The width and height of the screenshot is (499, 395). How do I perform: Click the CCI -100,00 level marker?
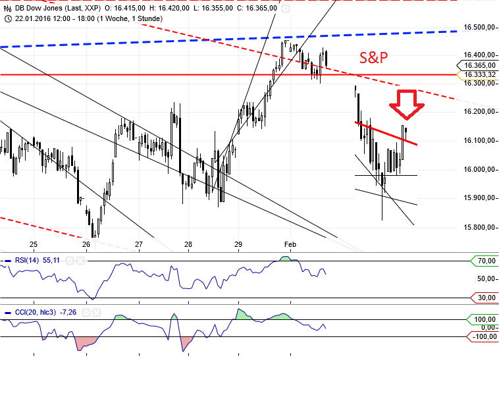pyautogui.click(x=483, y=337)
